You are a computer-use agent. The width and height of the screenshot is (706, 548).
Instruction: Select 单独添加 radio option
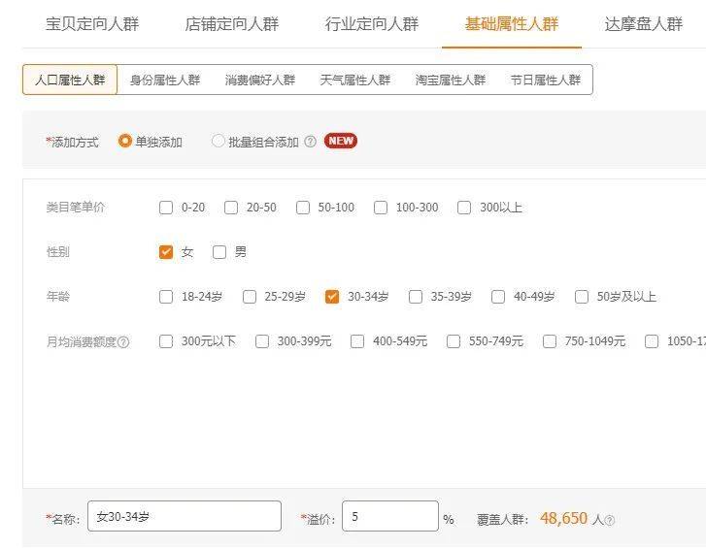pos(125,141)
